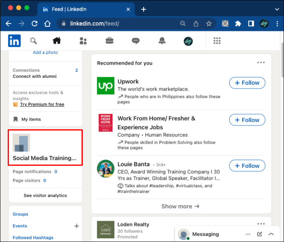
Task: Follow the Upwork page
Action: [247, 83]
